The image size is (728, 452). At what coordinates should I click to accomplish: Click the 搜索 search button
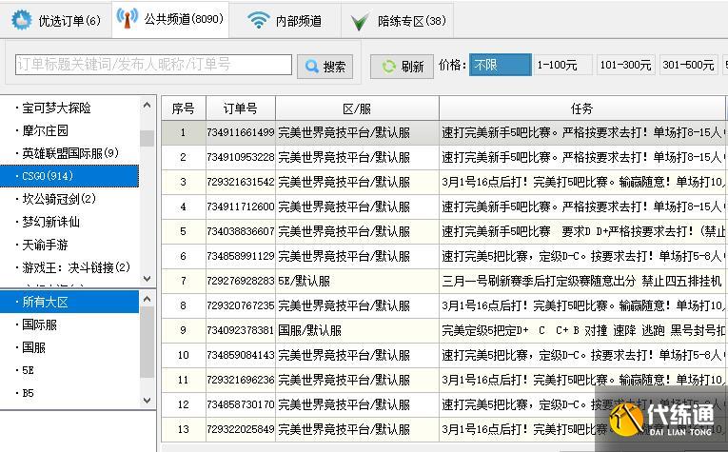coord(325,67)
